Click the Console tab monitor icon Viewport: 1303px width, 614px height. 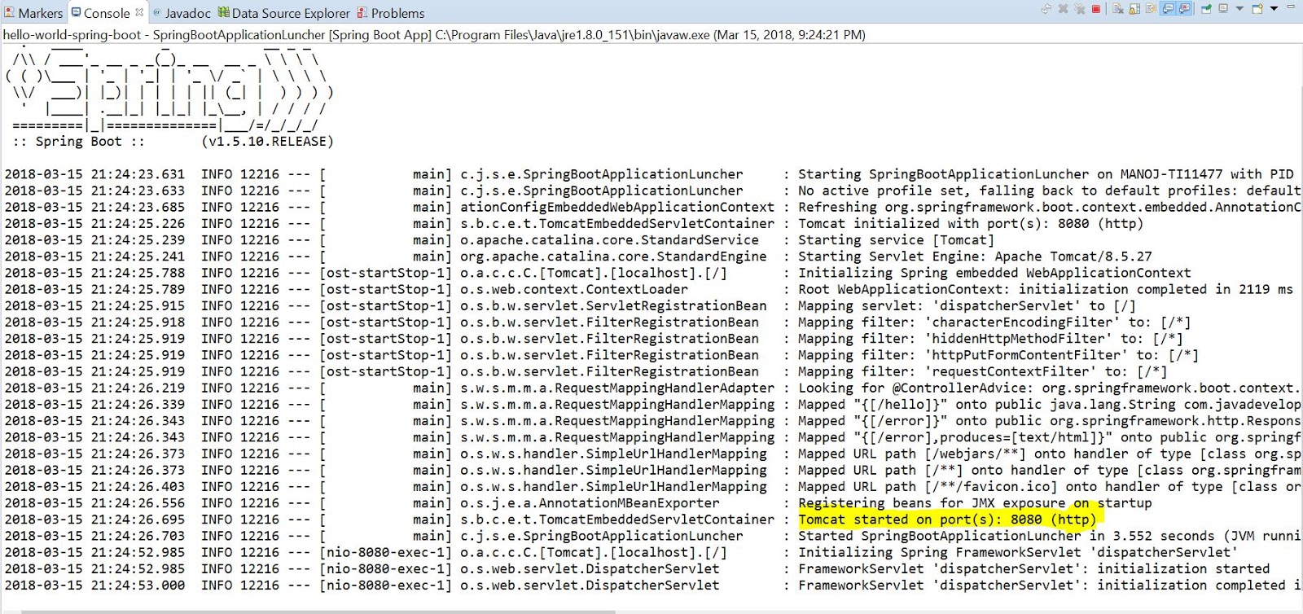click(x=76, y=12)
